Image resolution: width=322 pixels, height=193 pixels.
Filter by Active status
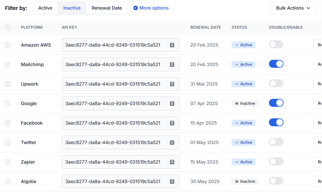point(45,8)
